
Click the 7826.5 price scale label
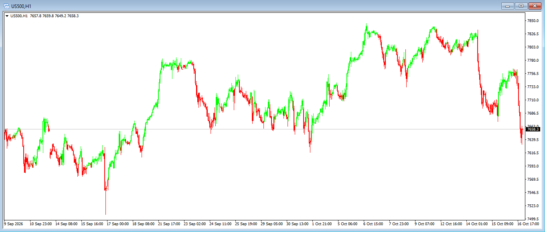(x=533, y=34)
